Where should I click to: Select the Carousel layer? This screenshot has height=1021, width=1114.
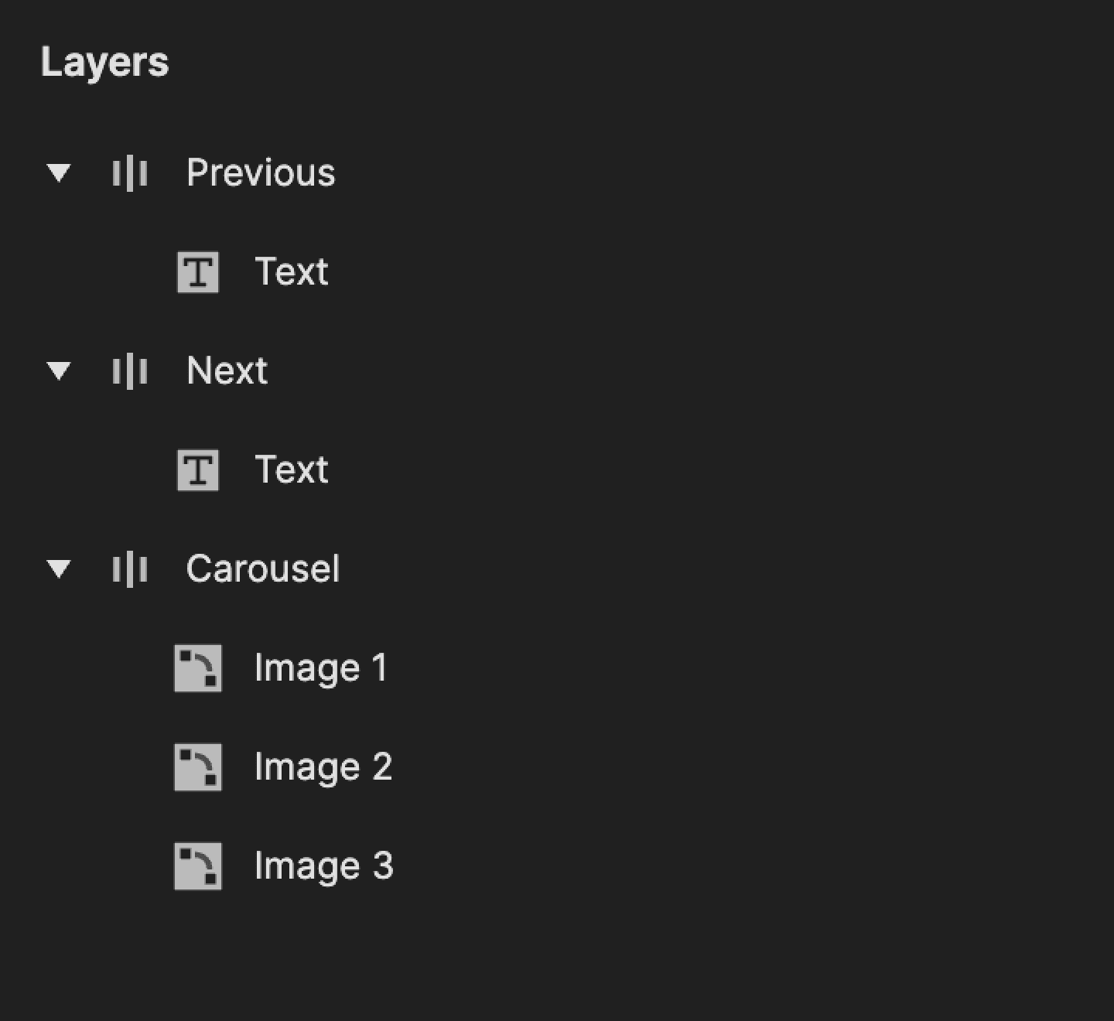click(x=264, y=569)
